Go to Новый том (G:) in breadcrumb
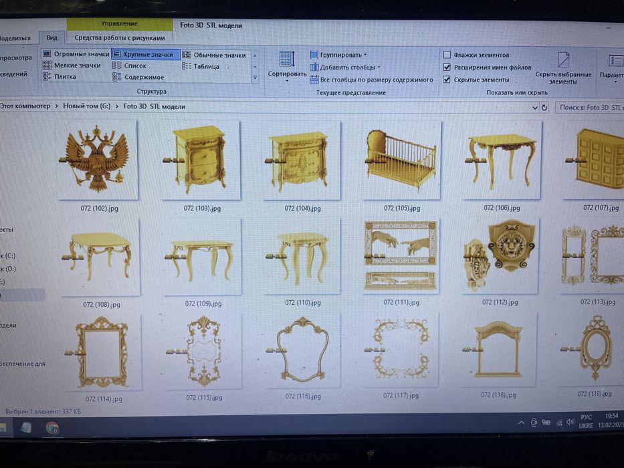The width and height of the screenshot is (624, 468). tap(87, 106)
